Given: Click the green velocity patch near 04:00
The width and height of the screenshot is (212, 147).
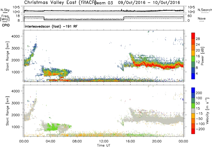Looking at the screenshot, I should point(52,127).
